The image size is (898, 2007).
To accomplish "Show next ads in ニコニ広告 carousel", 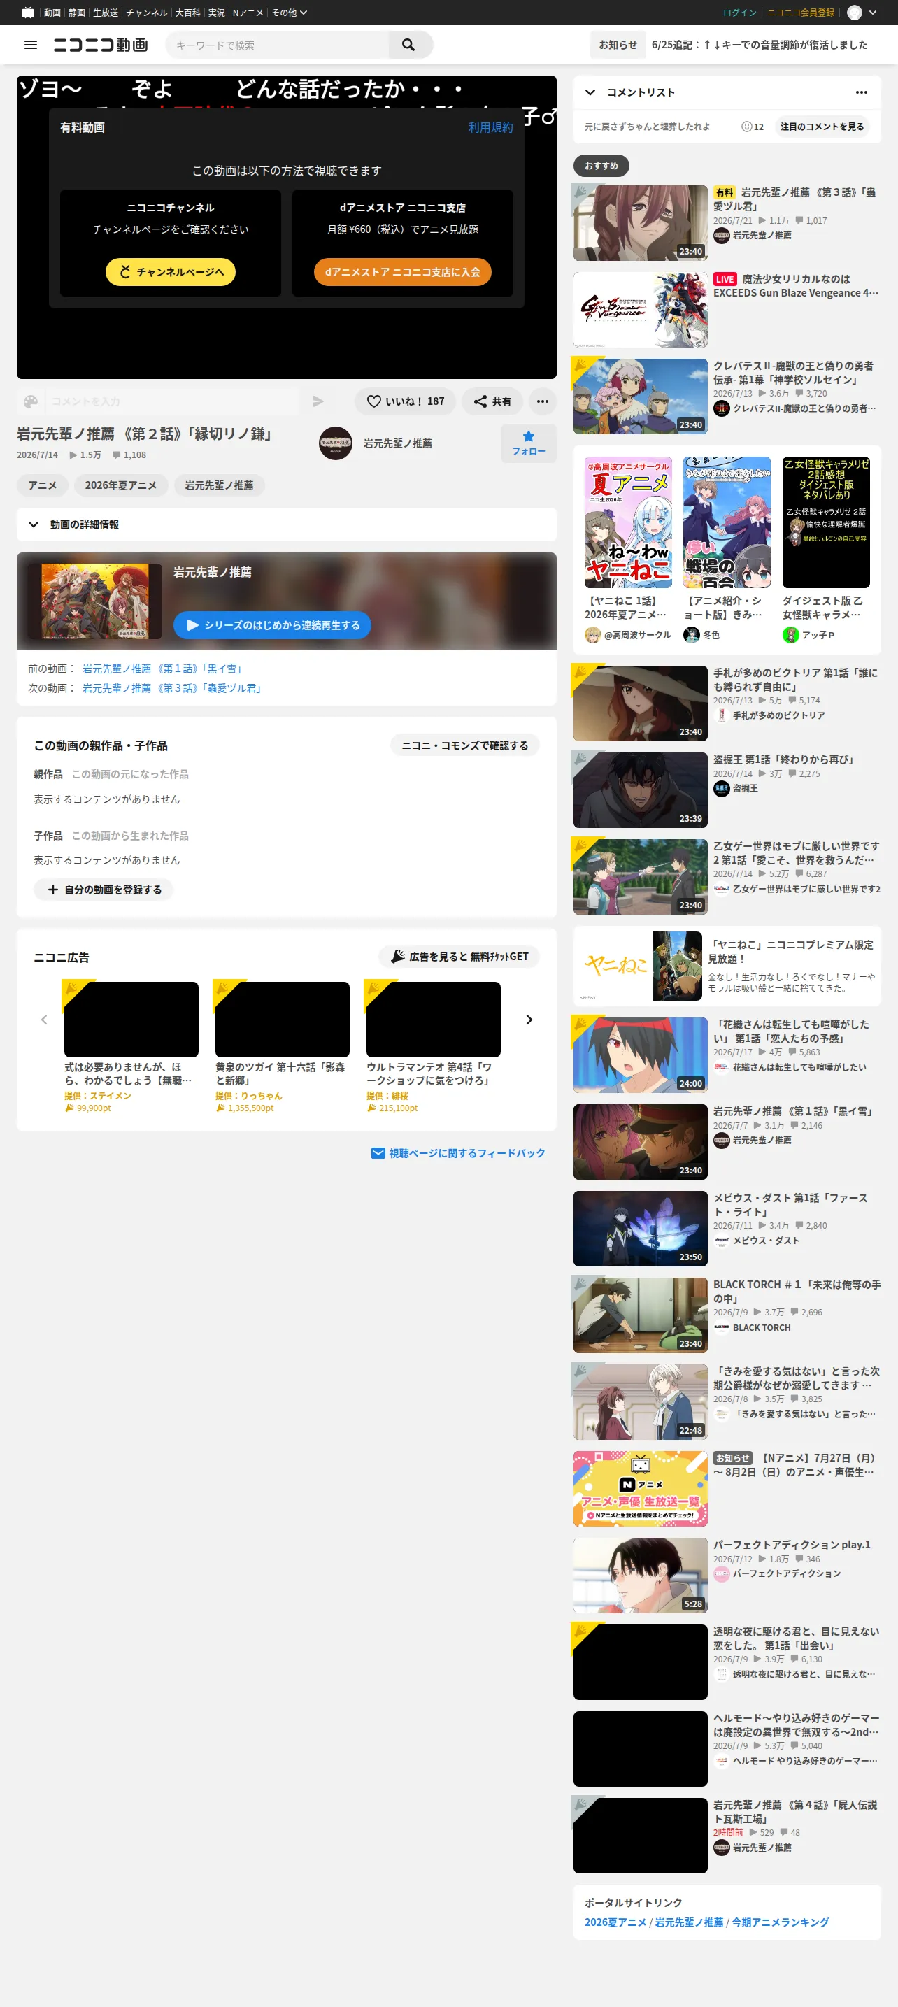I will click(529, 1020).
